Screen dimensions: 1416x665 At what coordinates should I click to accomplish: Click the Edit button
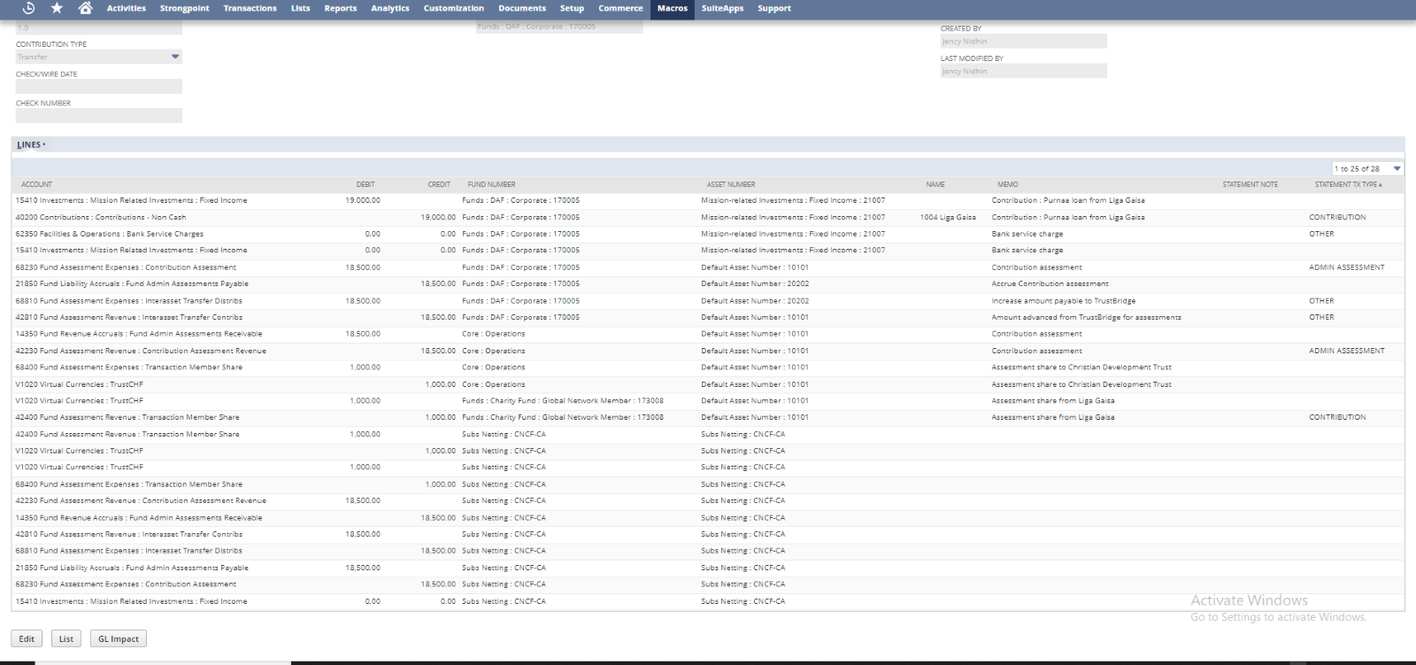point(27,638)
